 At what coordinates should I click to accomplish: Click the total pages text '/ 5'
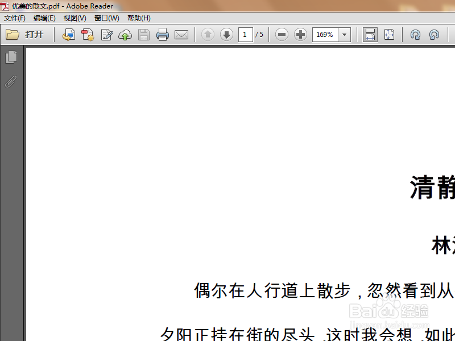click(259, 35)
